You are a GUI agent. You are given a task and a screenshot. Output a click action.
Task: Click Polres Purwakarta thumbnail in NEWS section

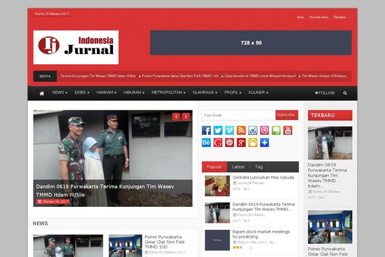(126, 245)
